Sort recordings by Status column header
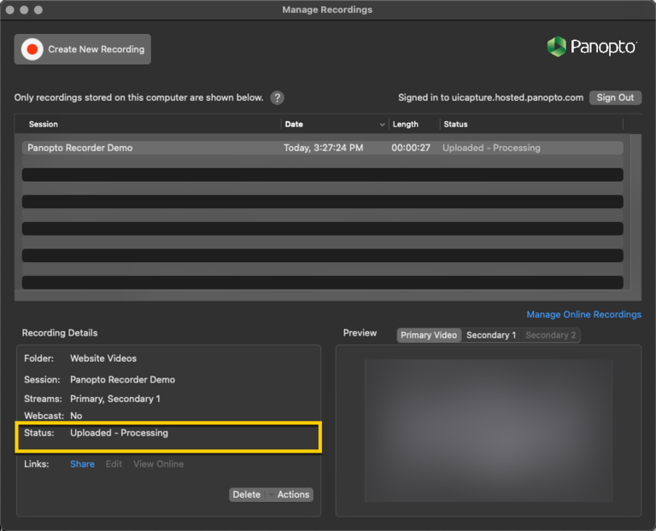The image size is (656, 531). click(456, 125)
